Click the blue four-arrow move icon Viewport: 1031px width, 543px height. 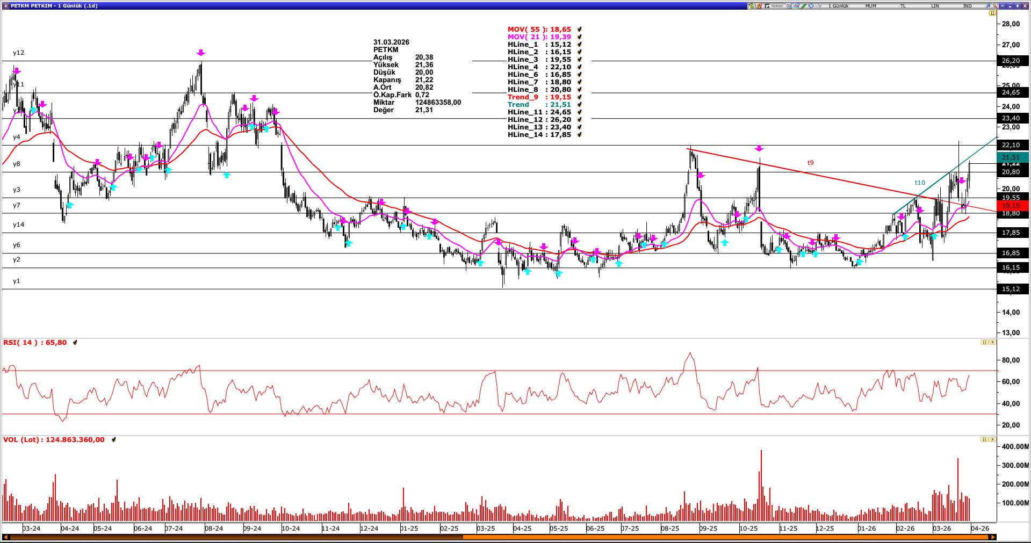pyautogui.click(x=811, y=6)
